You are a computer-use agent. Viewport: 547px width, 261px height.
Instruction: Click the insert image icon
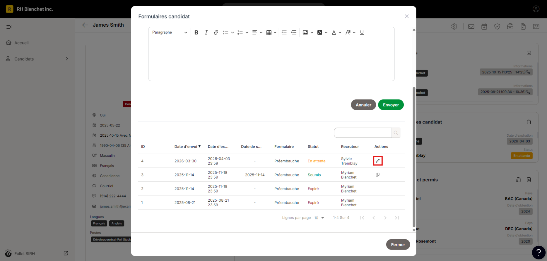tap(305, 32)
